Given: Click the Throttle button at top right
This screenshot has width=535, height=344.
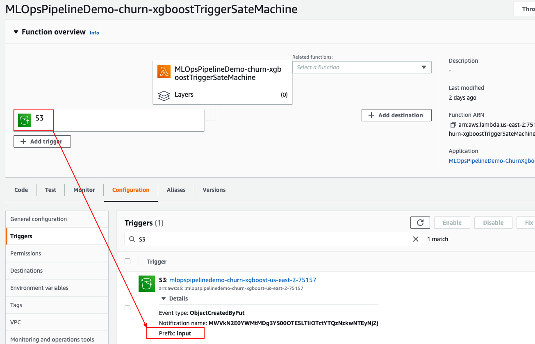Looking at the screenshot, I should [525, 9].
